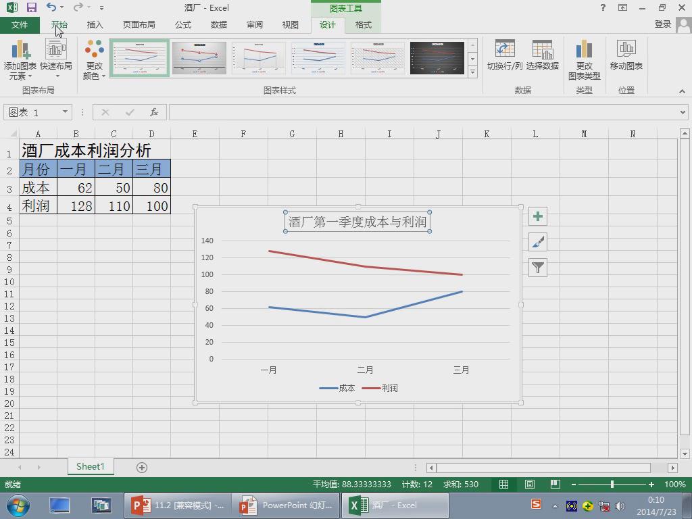Select cell A1 with the table title
692x519 pixels.
coord(39,150)
